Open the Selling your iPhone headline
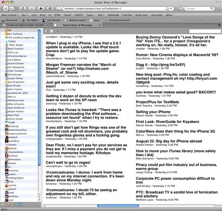222x211 pixels. point(153,112)
